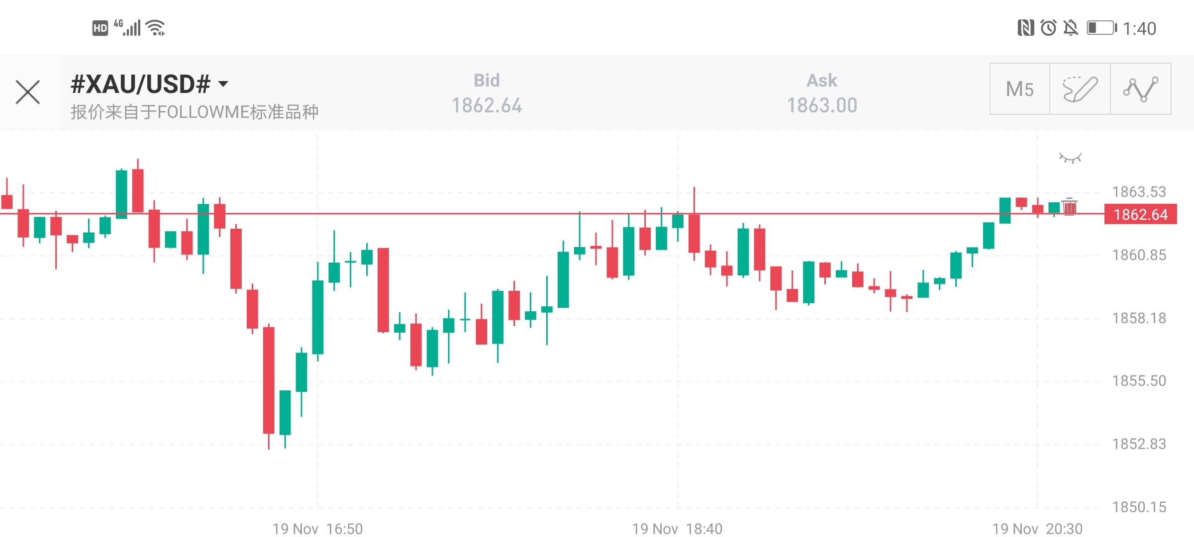The width and height of the screenshot is (1194, 537).
Task: Tap the NFC status bar icon
Action: 1025,28
